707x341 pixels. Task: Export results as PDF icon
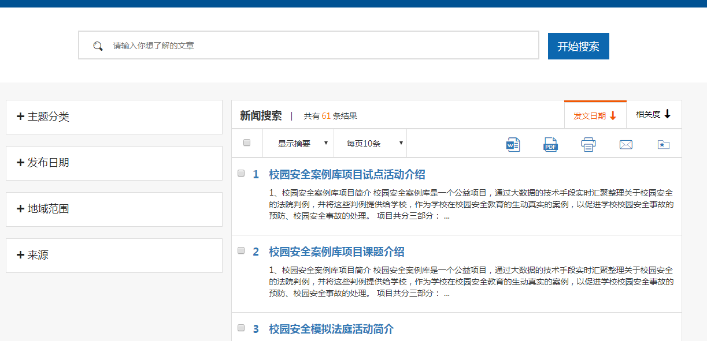pos(550,144)
